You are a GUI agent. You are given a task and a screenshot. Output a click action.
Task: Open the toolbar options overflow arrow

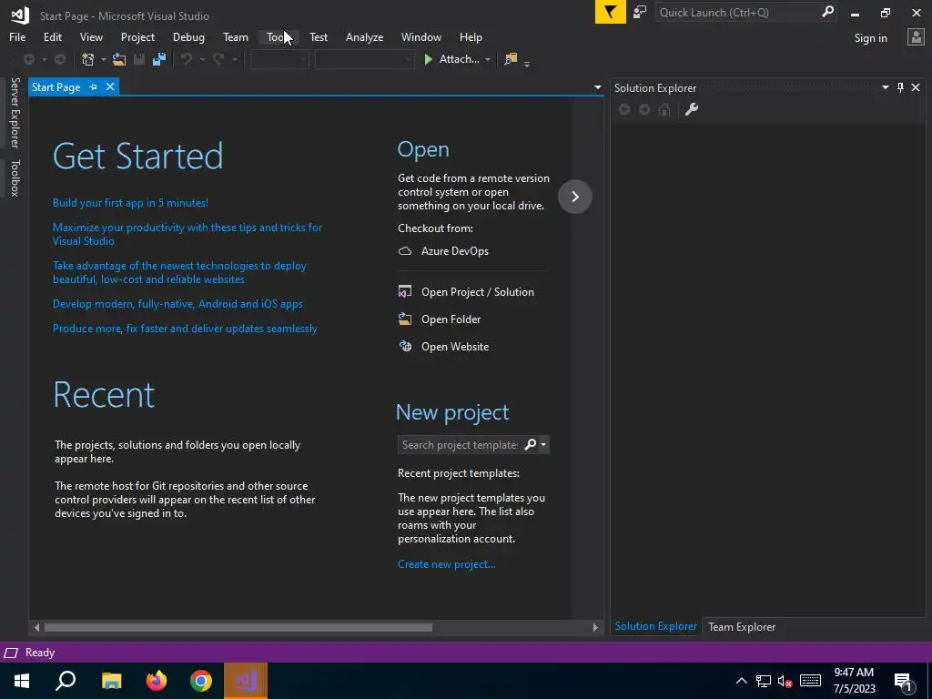527,63
